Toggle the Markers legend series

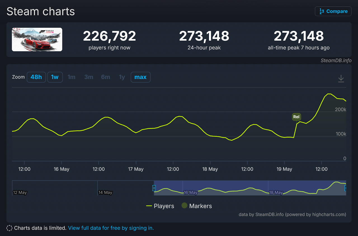pos(197,206)
